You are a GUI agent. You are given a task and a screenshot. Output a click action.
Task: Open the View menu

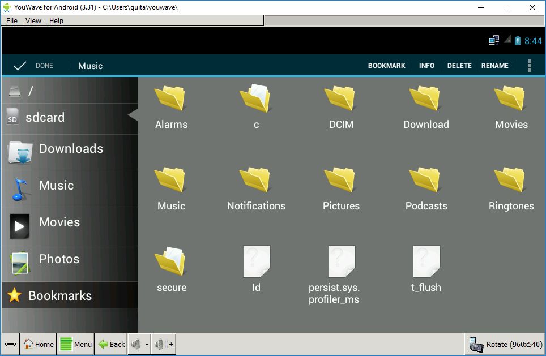(33, 20)
